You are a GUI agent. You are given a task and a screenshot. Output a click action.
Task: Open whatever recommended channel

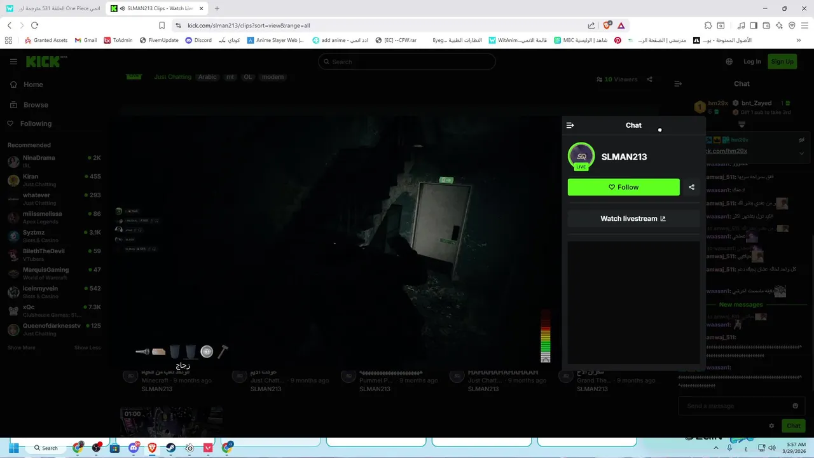54,198
